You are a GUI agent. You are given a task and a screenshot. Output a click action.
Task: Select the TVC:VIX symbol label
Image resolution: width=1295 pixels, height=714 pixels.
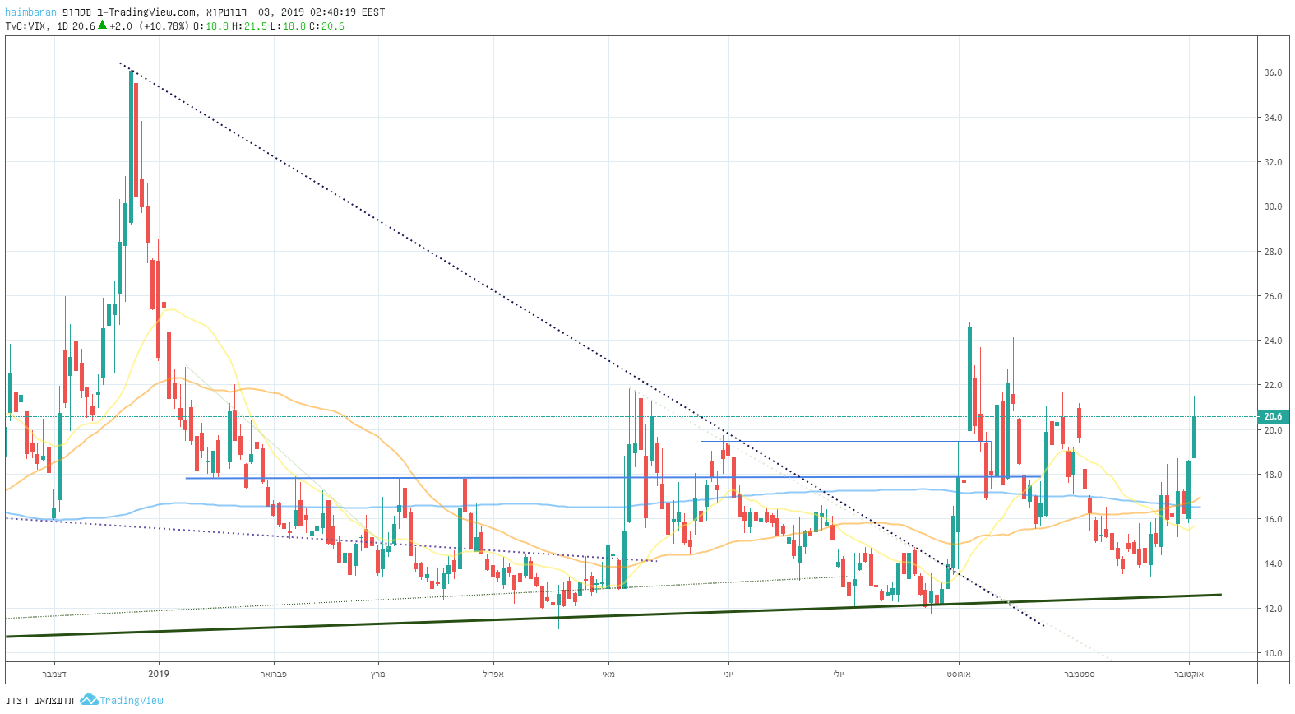pos(25,26)
